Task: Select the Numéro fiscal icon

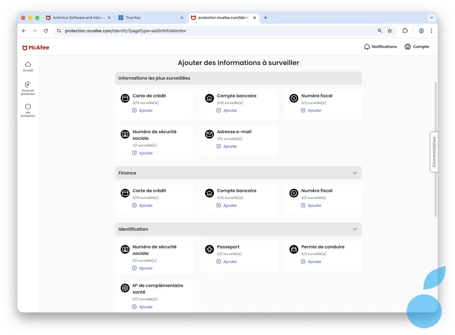Action: (293, 98)
